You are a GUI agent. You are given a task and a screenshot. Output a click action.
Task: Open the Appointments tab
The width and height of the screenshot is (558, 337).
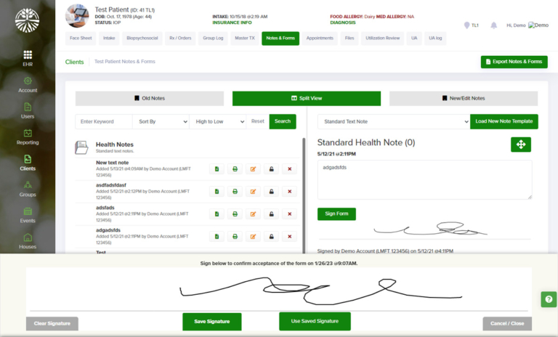[x=320, y=38]
